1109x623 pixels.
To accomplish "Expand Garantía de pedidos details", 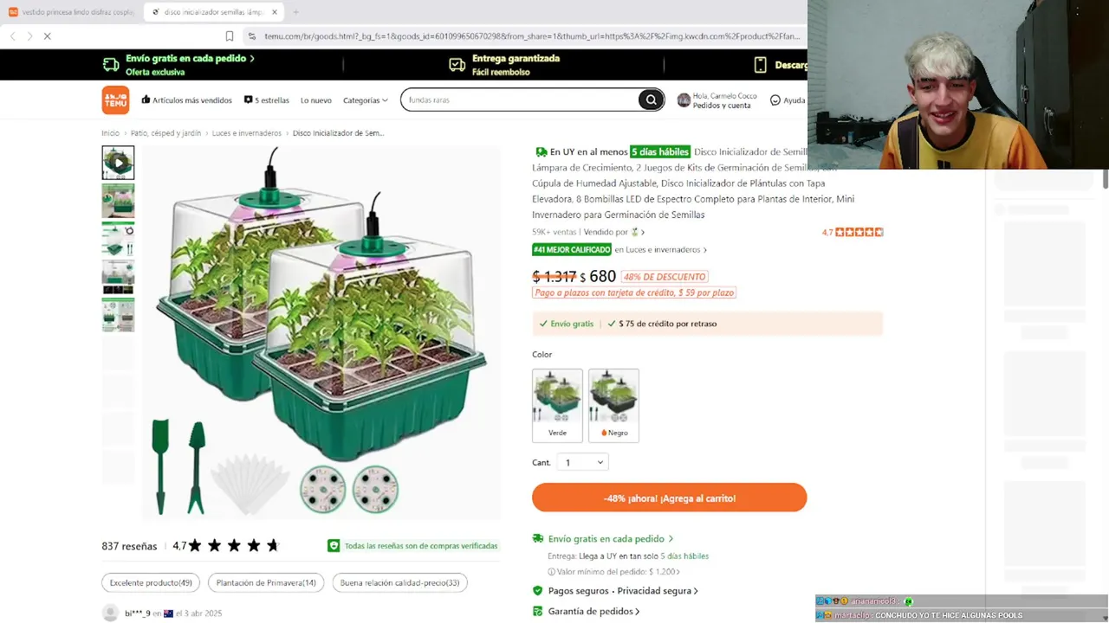I will click(x=593, y=611).
